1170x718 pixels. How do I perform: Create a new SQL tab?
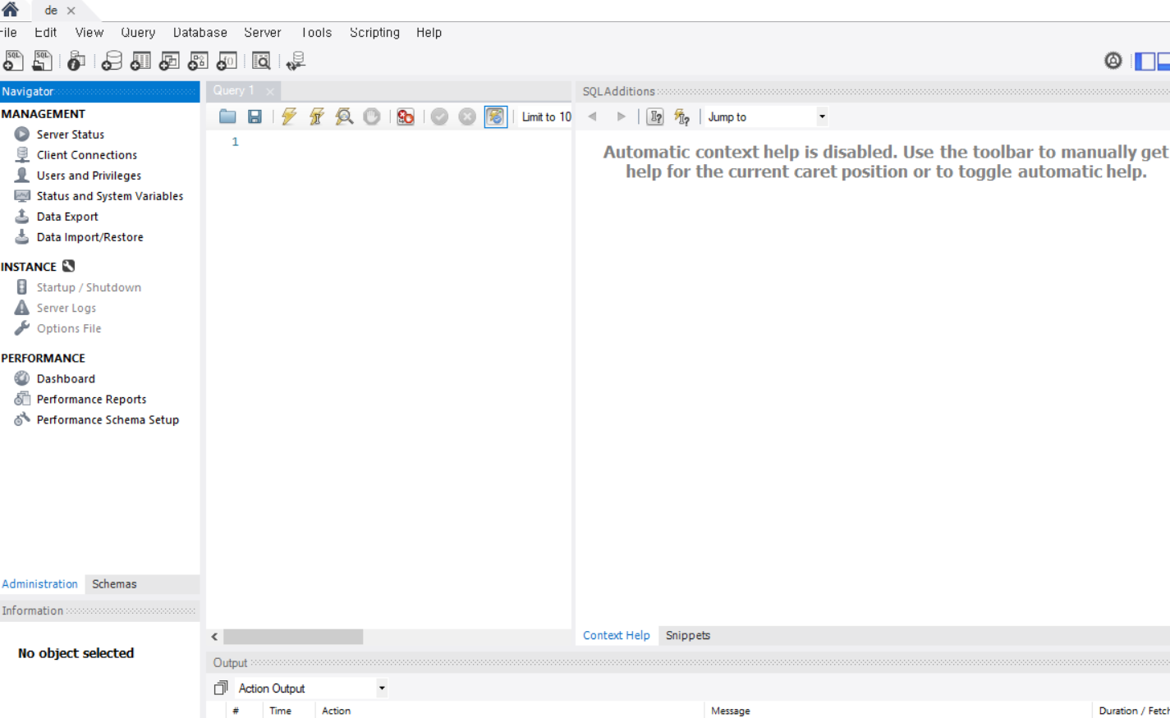pyautogui.click(x=14, y=61)
